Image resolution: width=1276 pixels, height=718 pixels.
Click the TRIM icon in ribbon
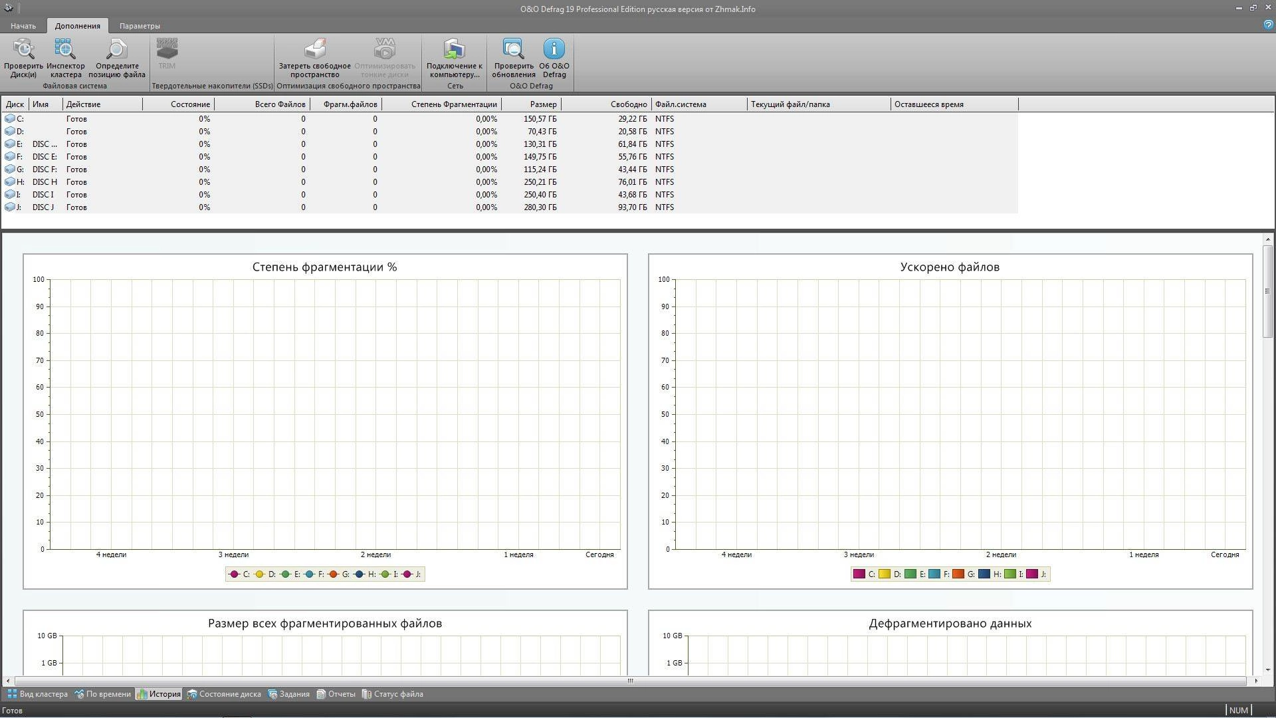click(x=167, y=49)
